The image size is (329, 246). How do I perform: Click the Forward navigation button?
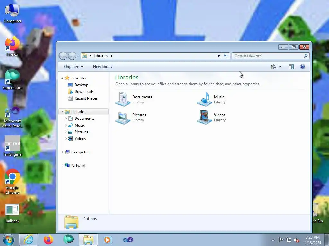[72, 56]
